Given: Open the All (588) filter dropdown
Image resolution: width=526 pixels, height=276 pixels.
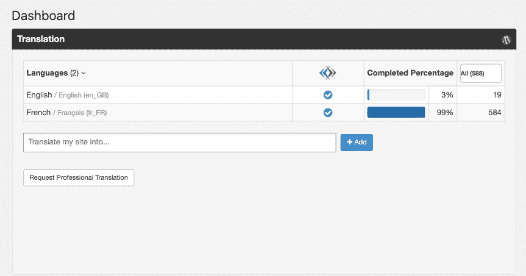Looking at the screenshot, I should tap(480, 73).
